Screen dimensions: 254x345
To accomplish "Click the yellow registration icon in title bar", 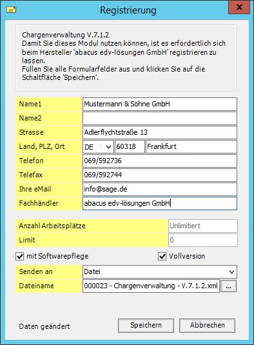I will point(11,10).
